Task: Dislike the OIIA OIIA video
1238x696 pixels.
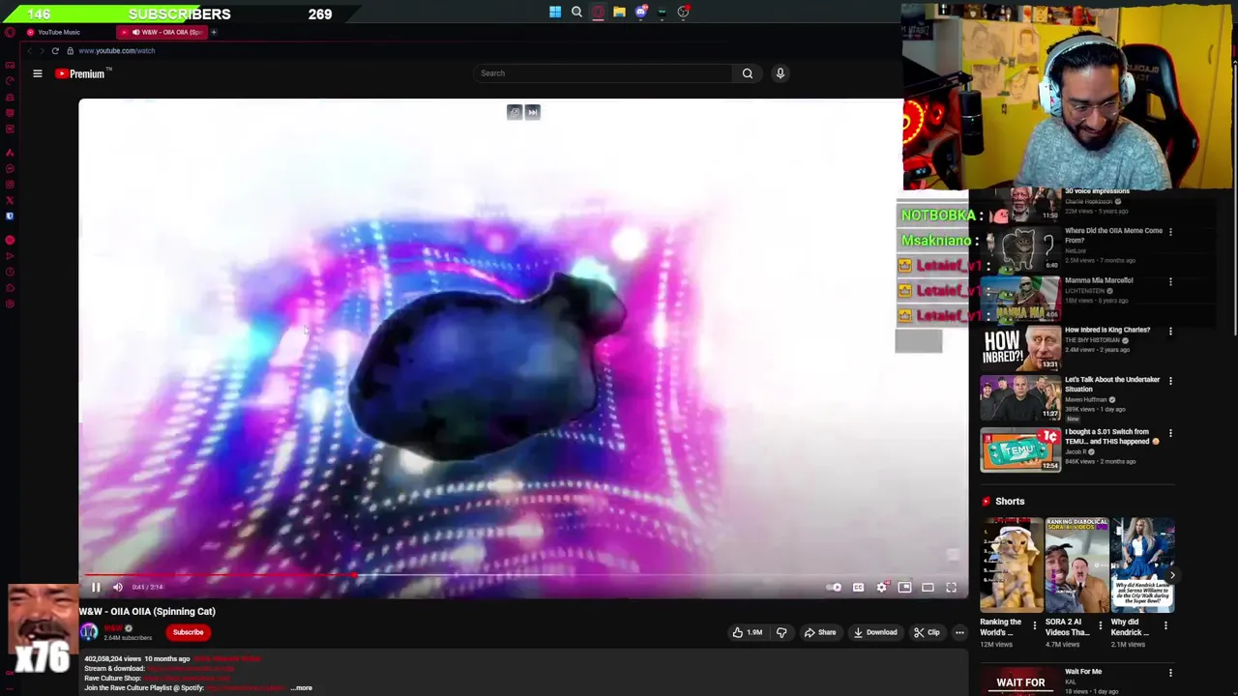Action: click(x=781, y=632)
